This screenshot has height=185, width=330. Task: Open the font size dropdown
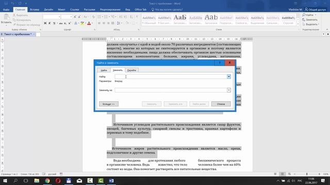tap(71, 17)
